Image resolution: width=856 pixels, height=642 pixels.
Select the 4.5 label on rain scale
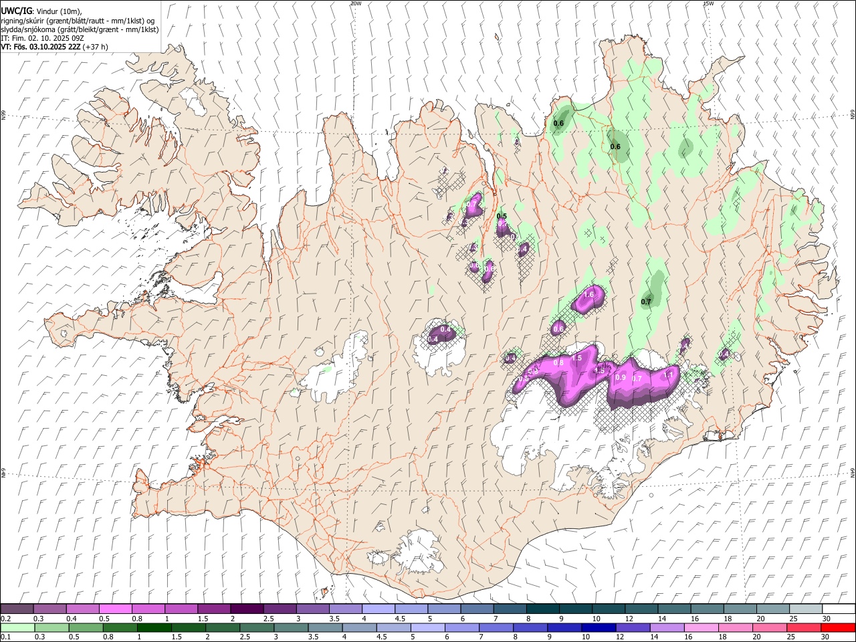[x=381, y=637]
